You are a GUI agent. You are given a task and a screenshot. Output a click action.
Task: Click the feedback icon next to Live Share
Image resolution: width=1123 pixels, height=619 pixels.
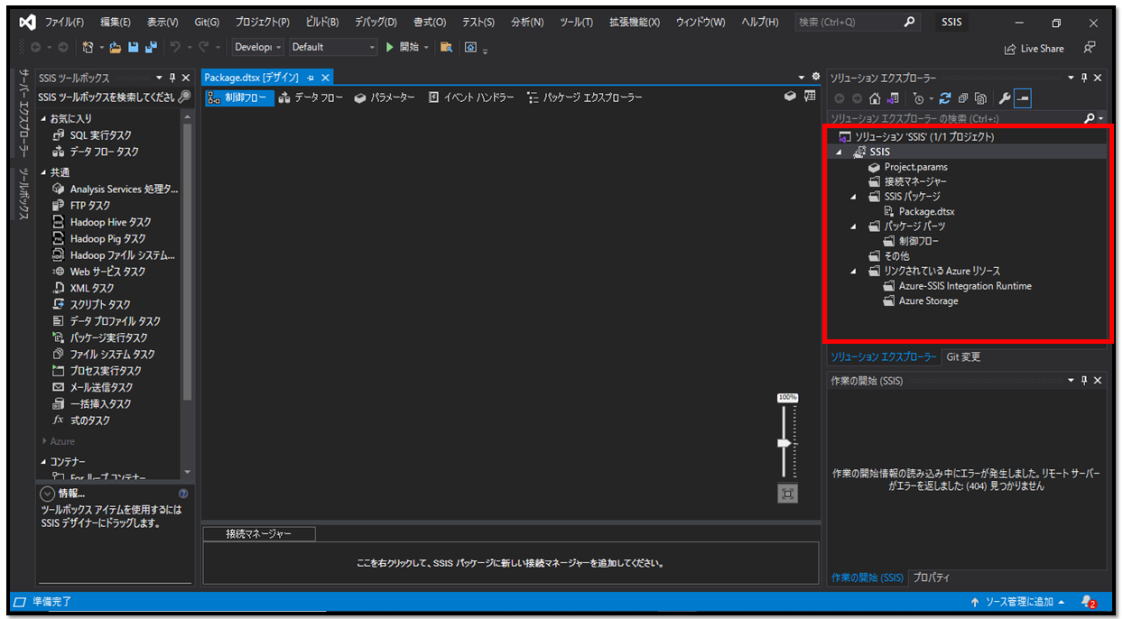1090,47
